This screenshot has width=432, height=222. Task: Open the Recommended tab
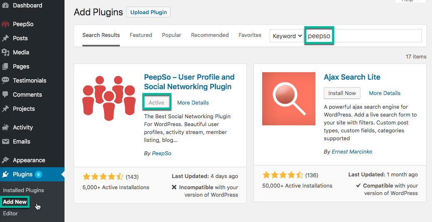[210, 35]
